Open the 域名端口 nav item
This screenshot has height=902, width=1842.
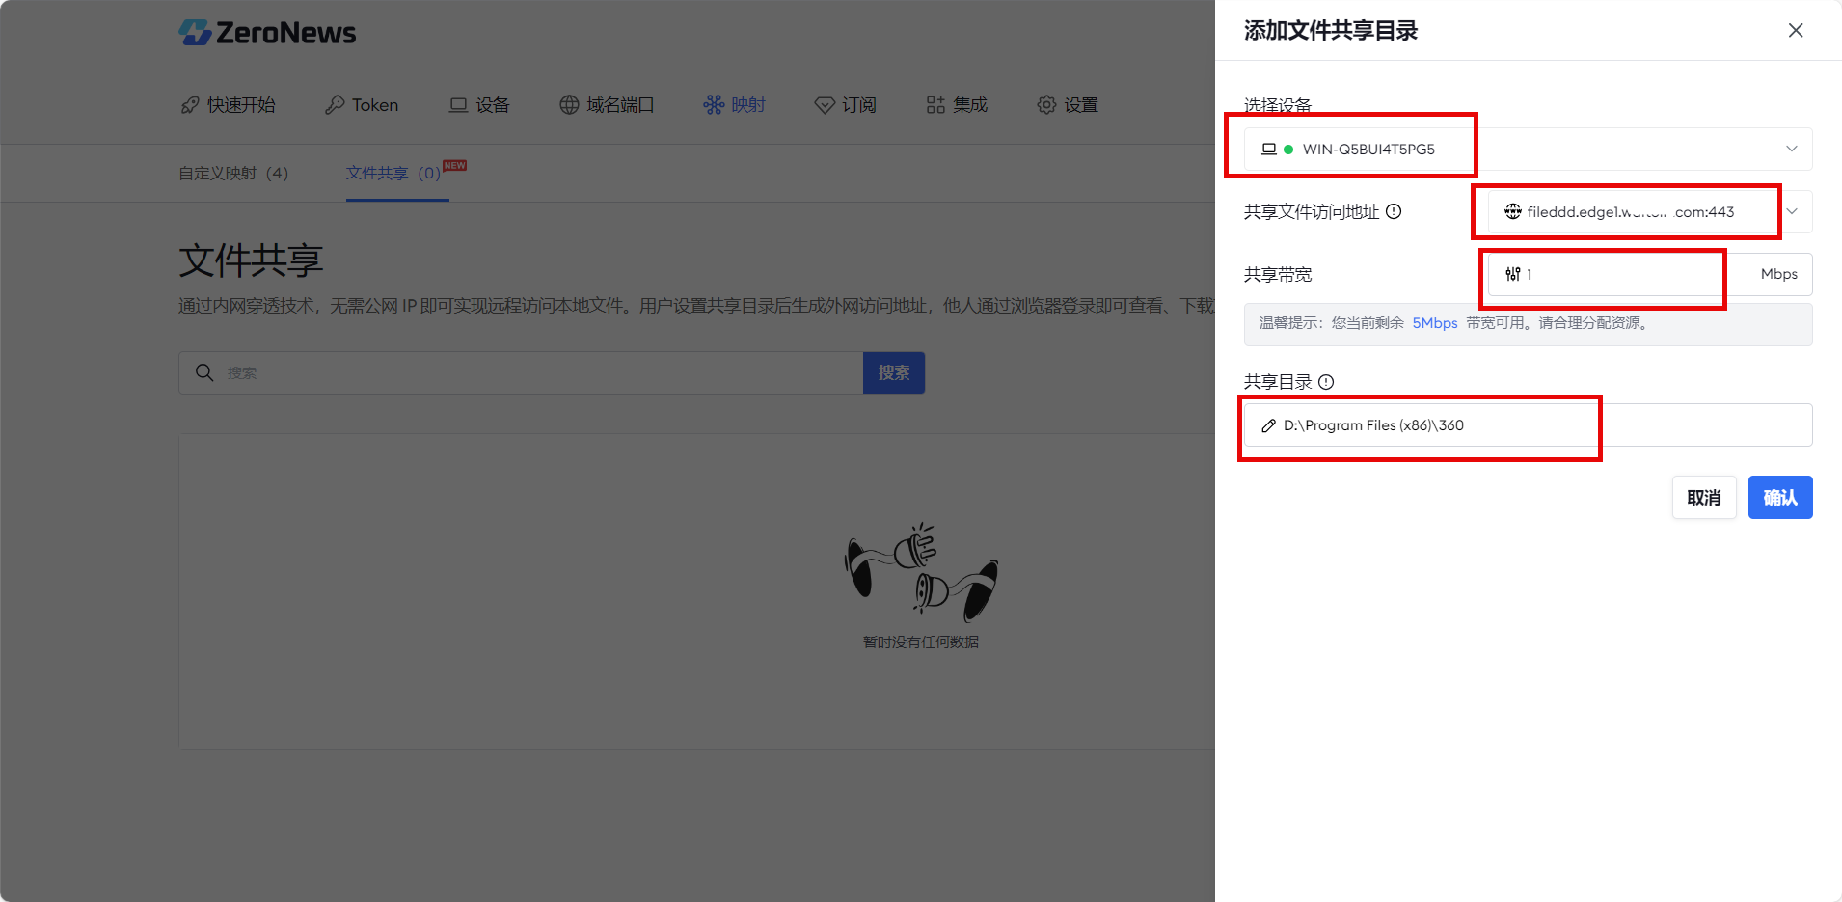[607, 105]
